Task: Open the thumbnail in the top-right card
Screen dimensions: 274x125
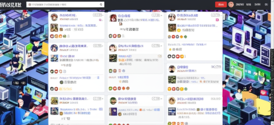Action: (172, 28)
